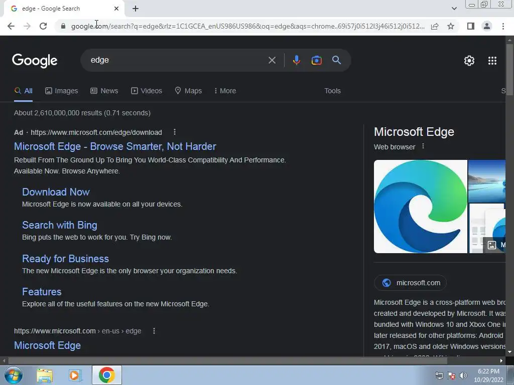Open the Features sitelink
The height and width of the screenshot is (385, 514).
(42, 292)
